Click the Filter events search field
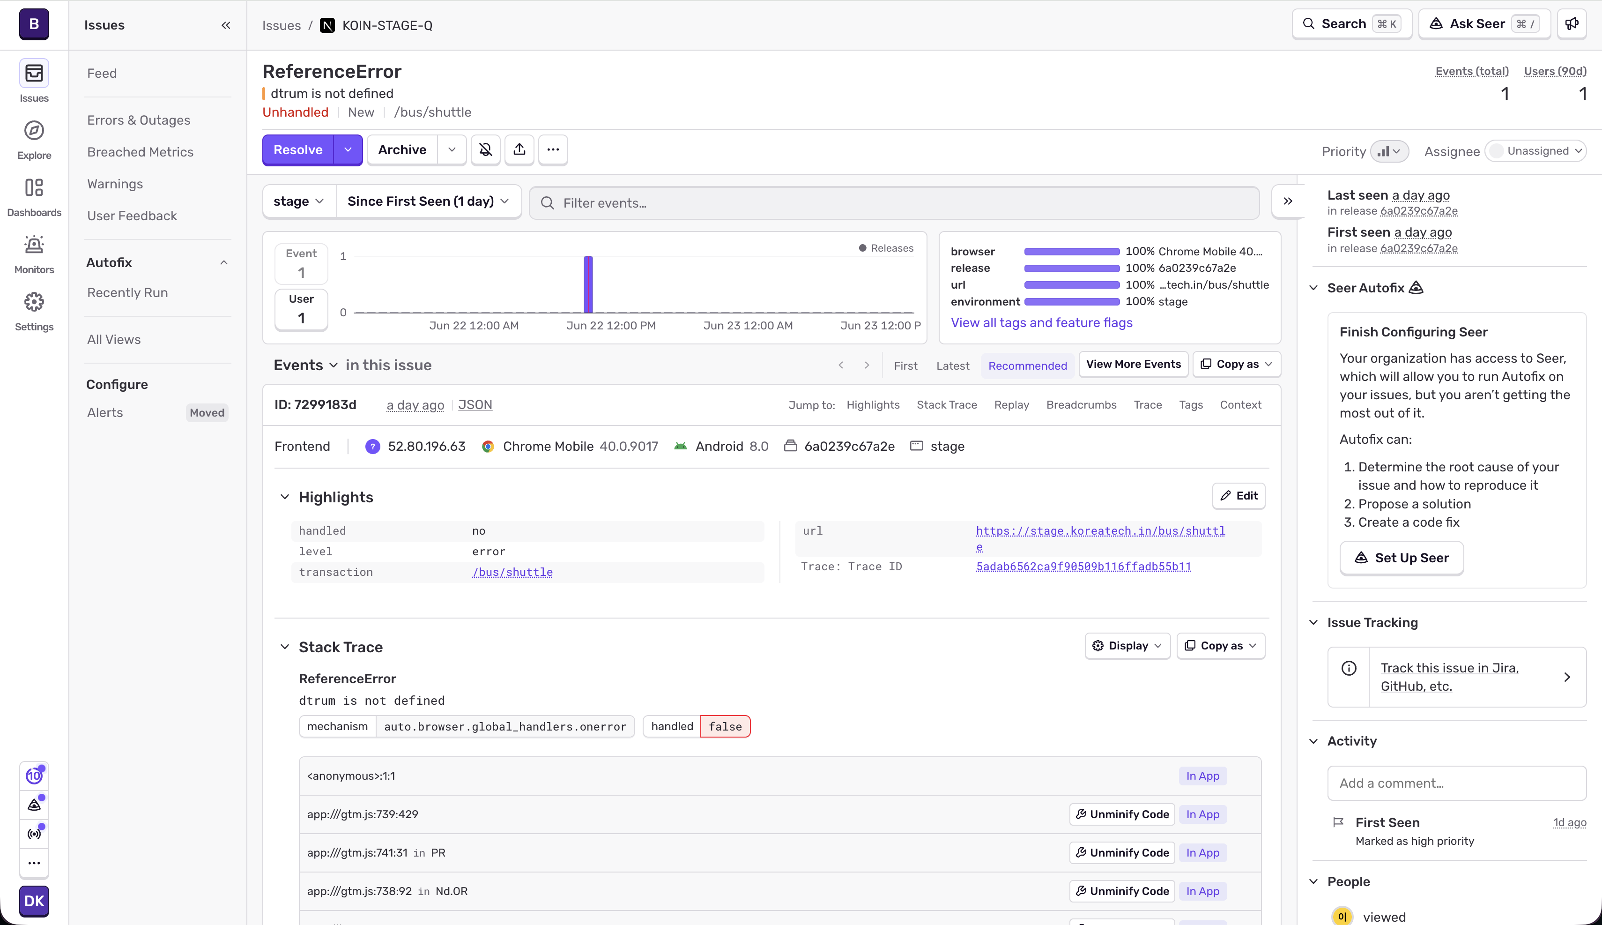1602x925 pixels. [894, 202]
